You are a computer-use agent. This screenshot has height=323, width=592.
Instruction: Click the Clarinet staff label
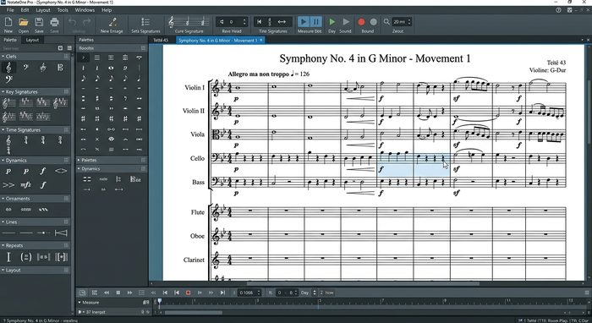pyautogui.click(x=194, y=260)
